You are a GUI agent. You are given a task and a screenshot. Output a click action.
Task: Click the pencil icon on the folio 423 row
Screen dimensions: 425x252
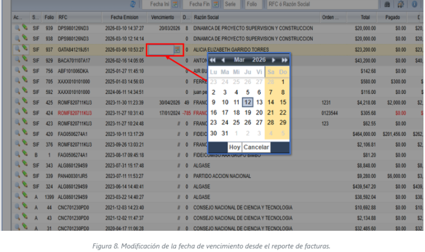pos(24,123)
